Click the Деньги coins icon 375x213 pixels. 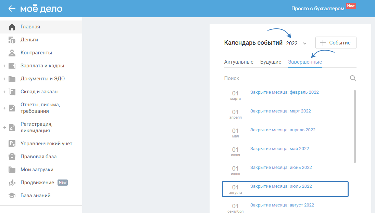(x=12, y=40)
